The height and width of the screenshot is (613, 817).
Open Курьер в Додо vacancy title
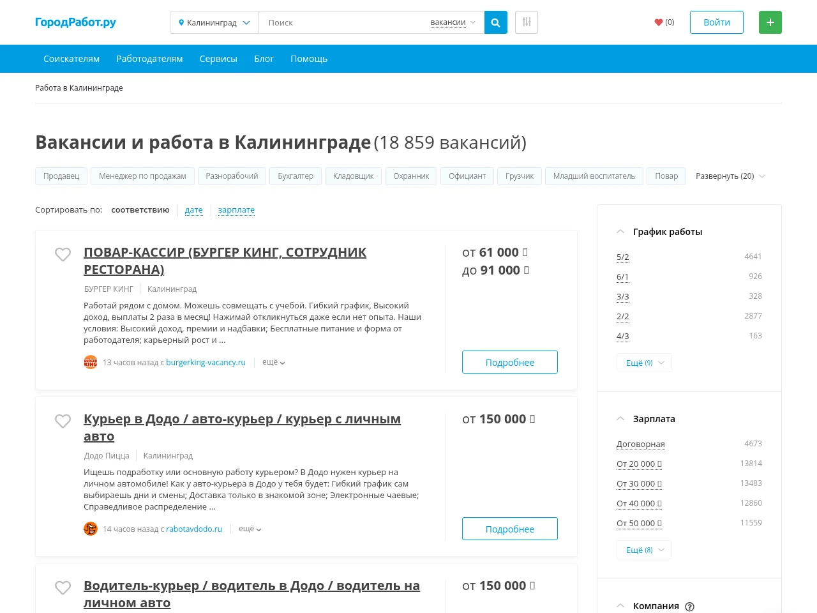pos(242,427)
